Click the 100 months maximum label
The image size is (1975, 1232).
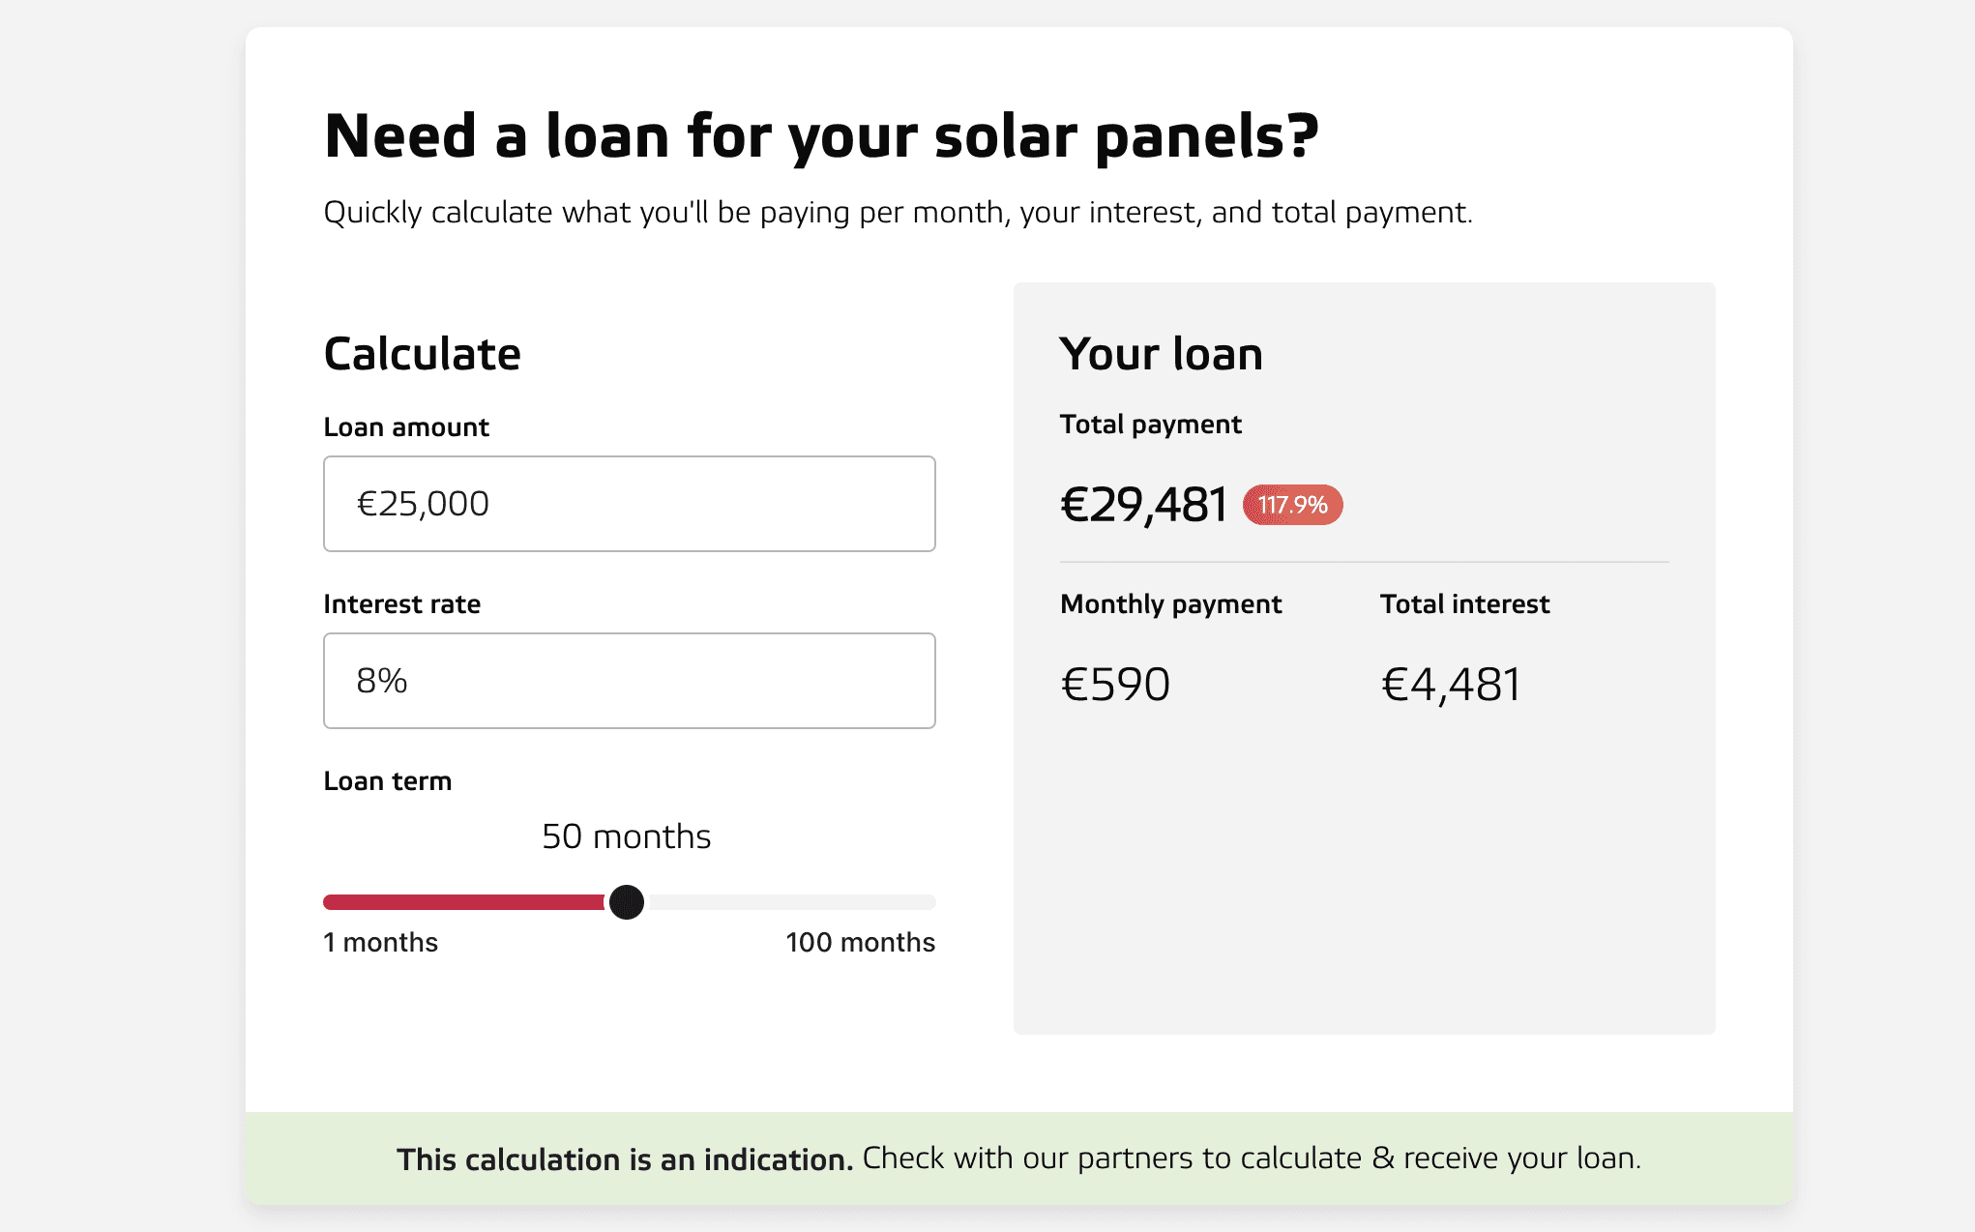[x=861, y=942]
